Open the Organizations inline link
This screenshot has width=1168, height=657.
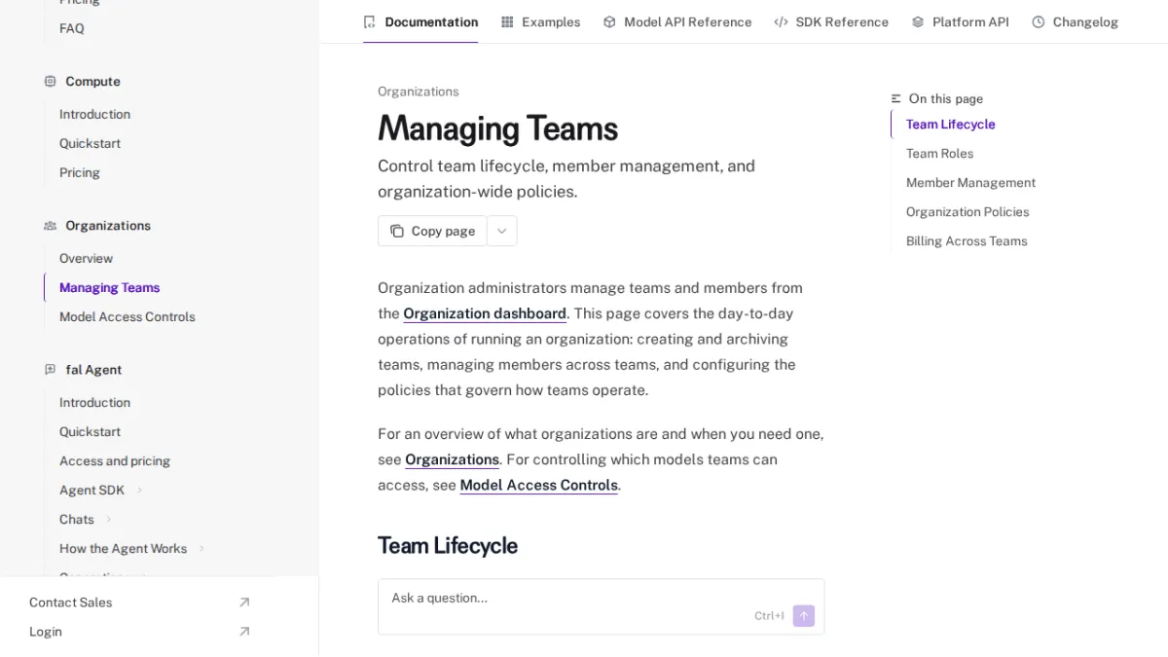pyautogui.click(x=452, y=459)
